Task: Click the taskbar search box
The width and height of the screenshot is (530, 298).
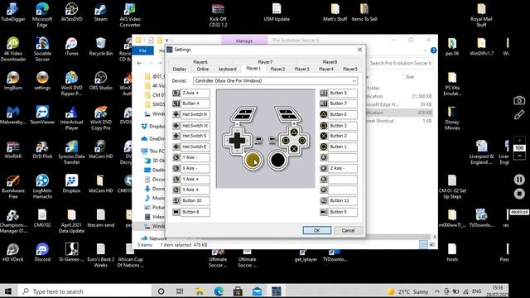Action: click(x=84, y=291)
